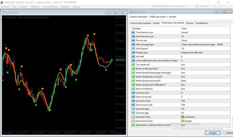Toggle popup message alert value
The height and width of the screenshot is (137, 233).
pyautogui.click(x=183, y=73)
